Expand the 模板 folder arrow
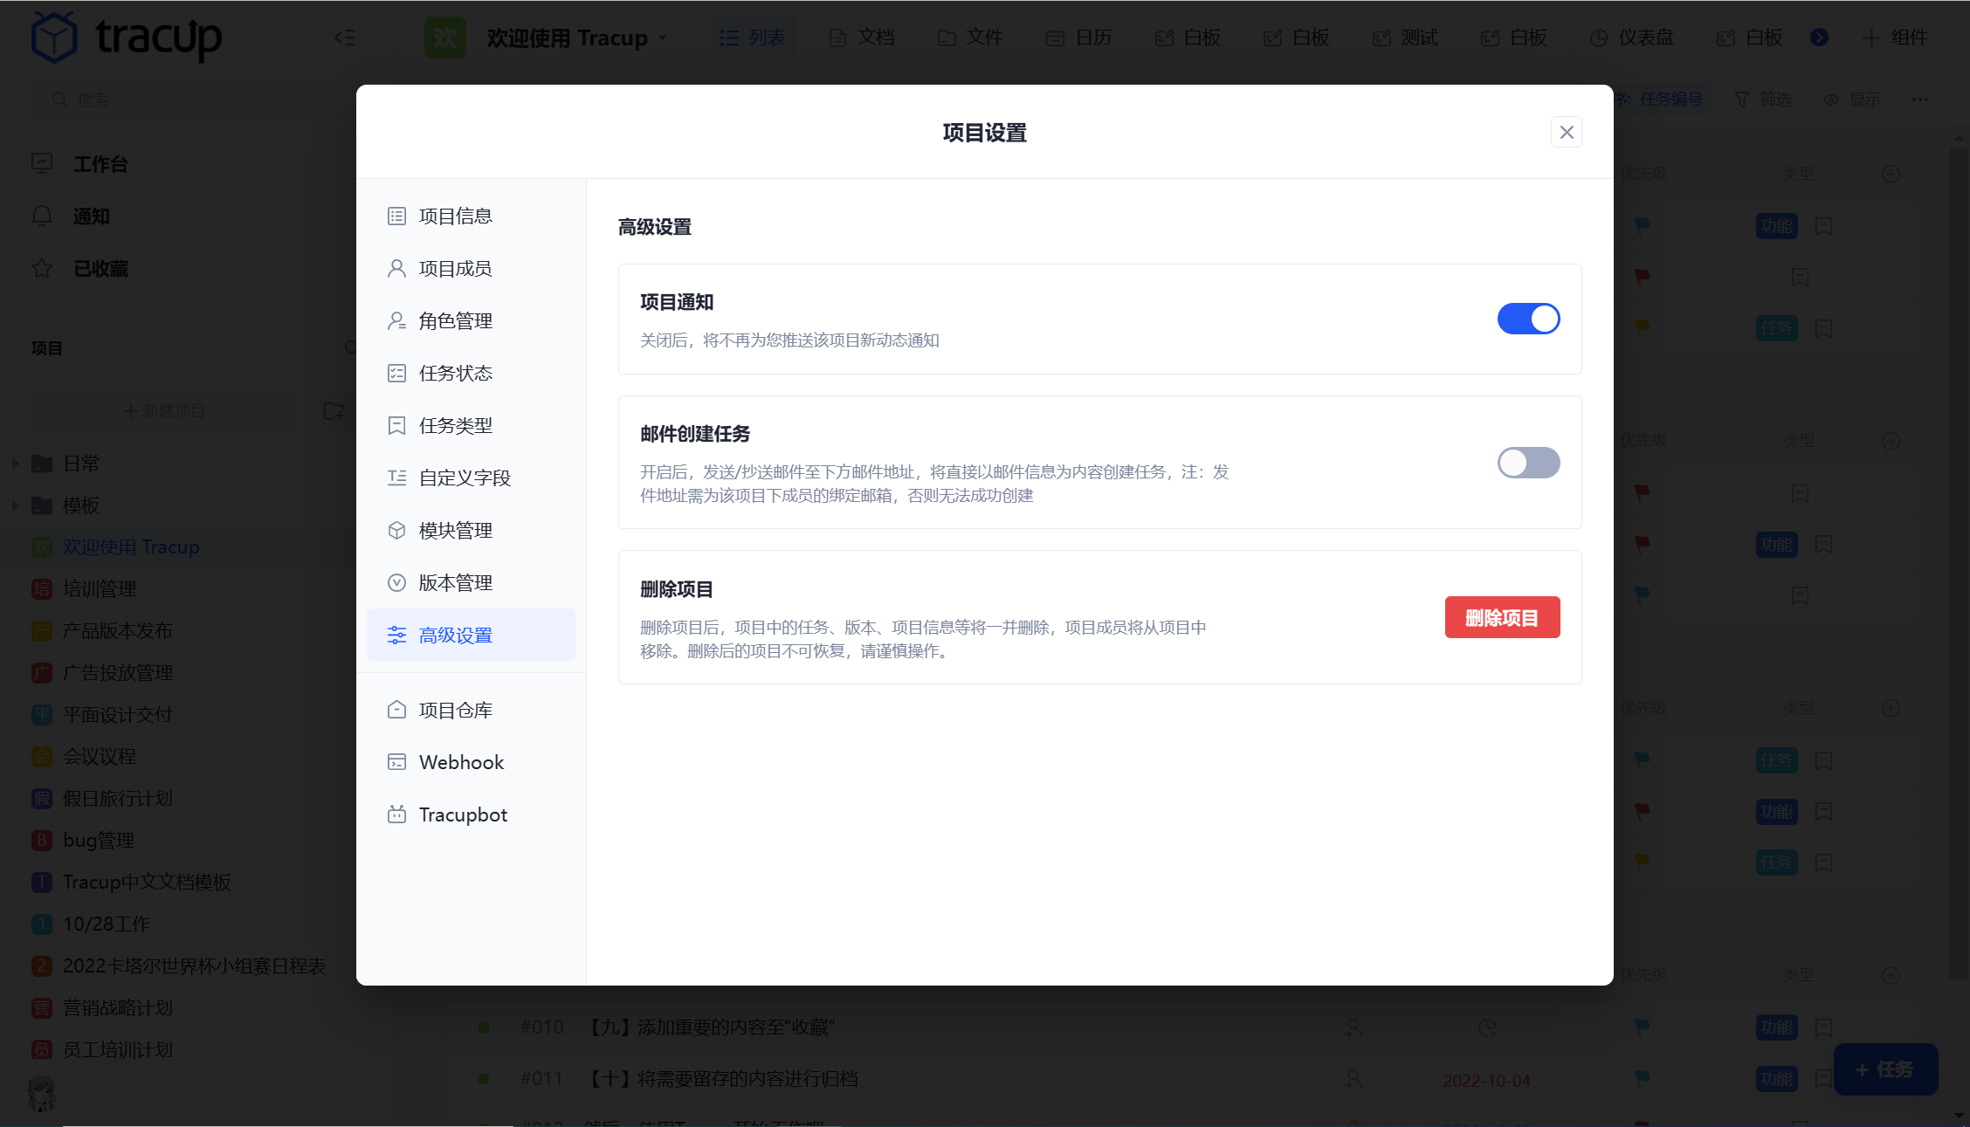 pyautogui.click(x=15, y=505)
